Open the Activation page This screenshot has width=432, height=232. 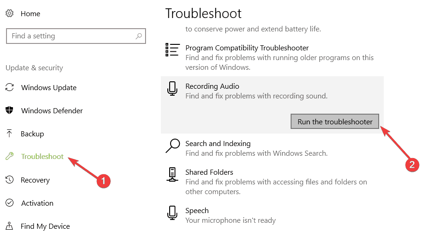[37, 203]
